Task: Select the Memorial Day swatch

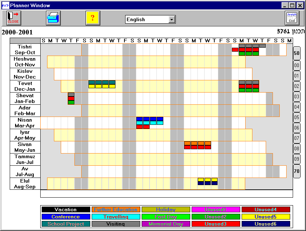Action: 166,224
